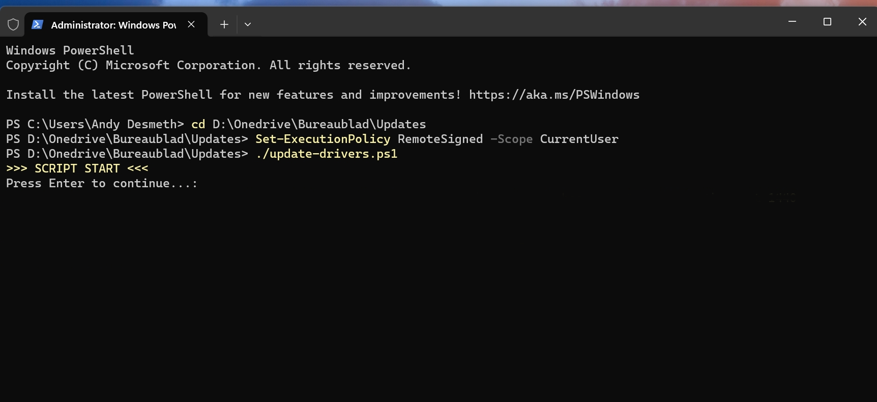Click the yellow cd command

(x=198, y=124)
